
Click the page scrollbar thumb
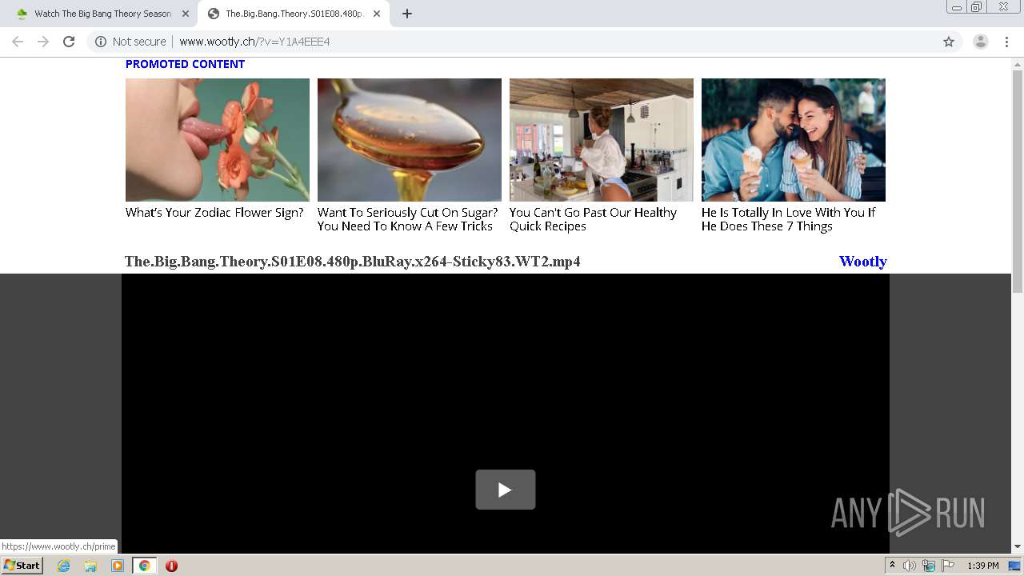coord(1018,182)
